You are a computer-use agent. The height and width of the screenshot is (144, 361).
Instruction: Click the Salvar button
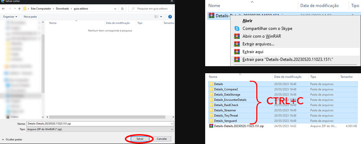[140, 139]
